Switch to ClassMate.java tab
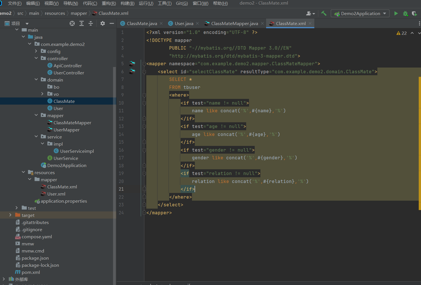Viewport: 421px width, 285px height. tap(139, 23)
